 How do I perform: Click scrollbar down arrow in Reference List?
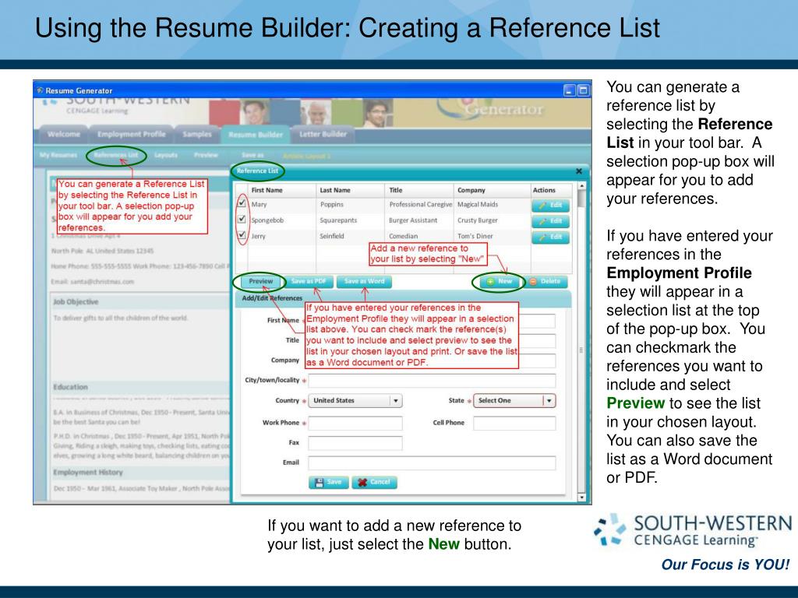[x=581, y=498]
